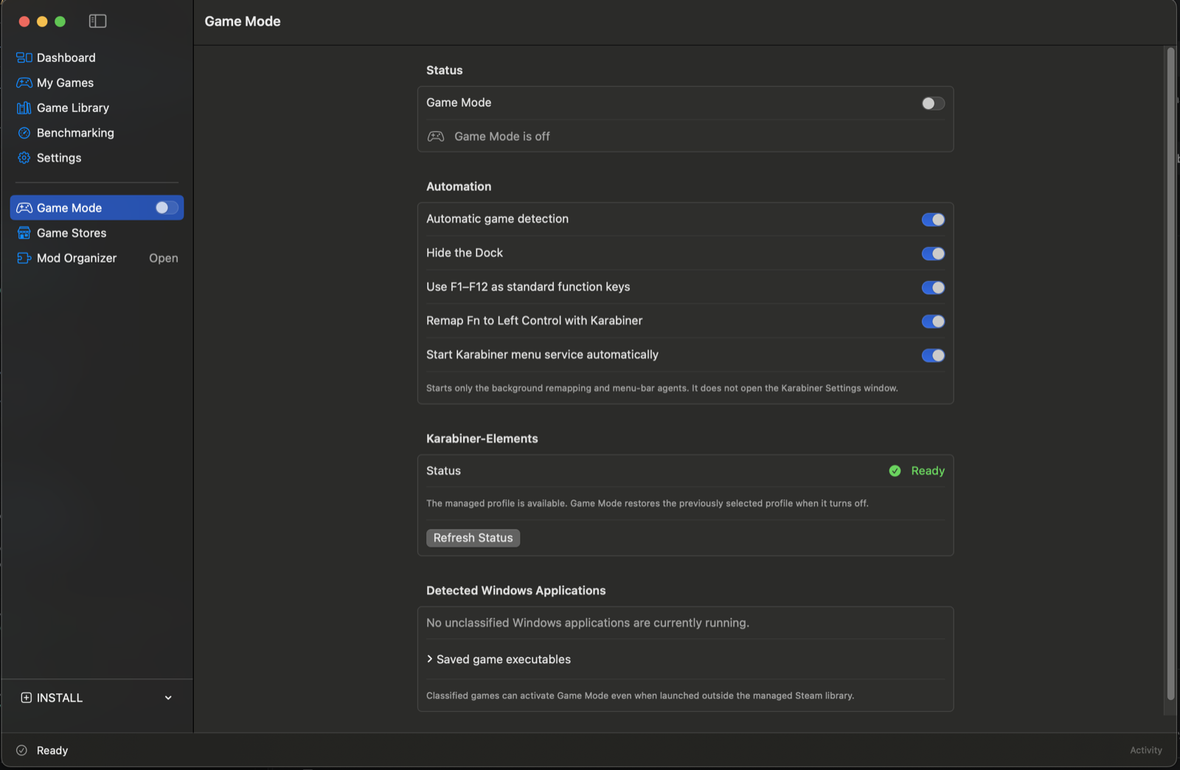Select Game Library in the sidebar
The image size is (1180, 770).
[97, 108]
